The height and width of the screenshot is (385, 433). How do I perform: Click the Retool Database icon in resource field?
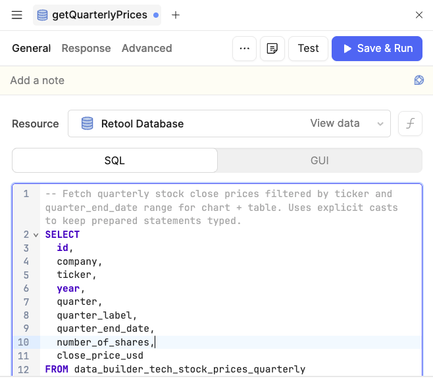click(x=88, y=124)
